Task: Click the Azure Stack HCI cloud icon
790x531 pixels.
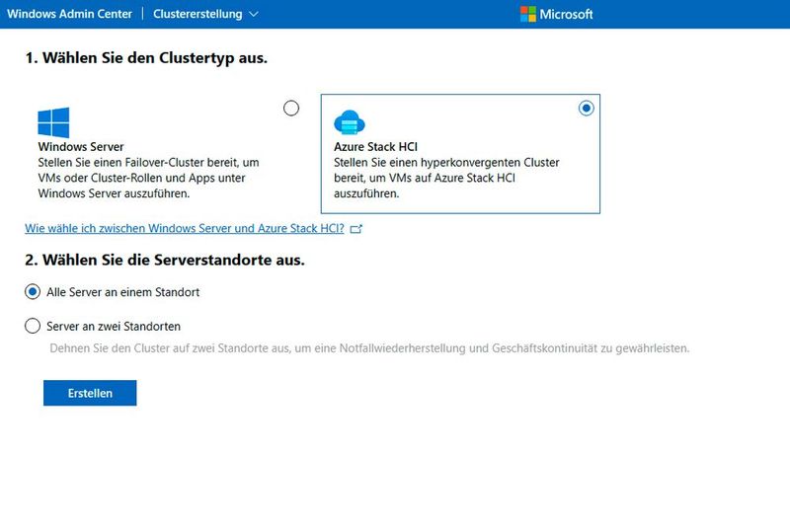Action: 350,122
